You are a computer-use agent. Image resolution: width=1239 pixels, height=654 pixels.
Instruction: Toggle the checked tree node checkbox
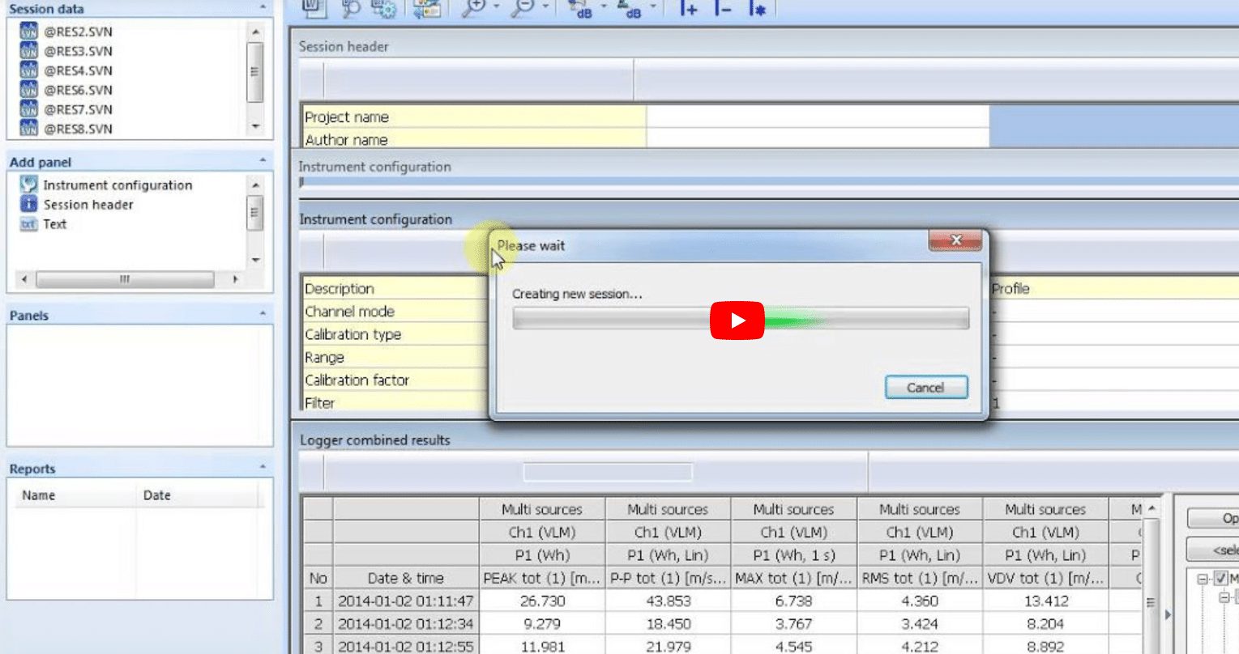(x=1221, y=579)
